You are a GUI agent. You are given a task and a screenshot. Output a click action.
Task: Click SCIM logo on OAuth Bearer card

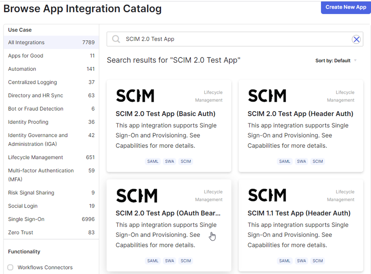tap(137, 196)
